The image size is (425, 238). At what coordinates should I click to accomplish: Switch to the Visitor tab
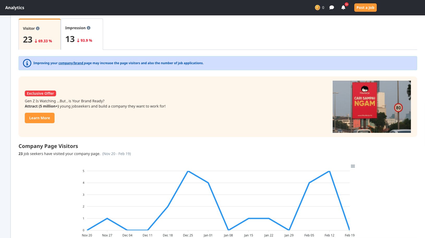40,34
